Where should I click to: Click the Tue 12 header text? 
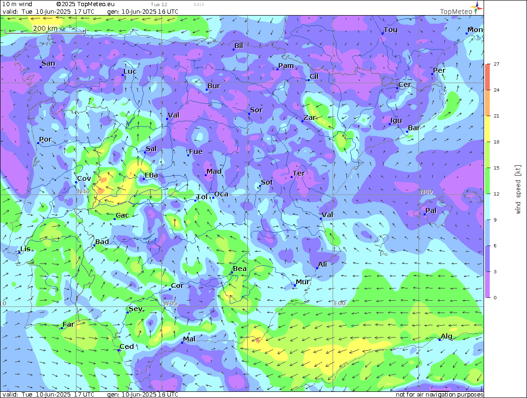point(159,4)
